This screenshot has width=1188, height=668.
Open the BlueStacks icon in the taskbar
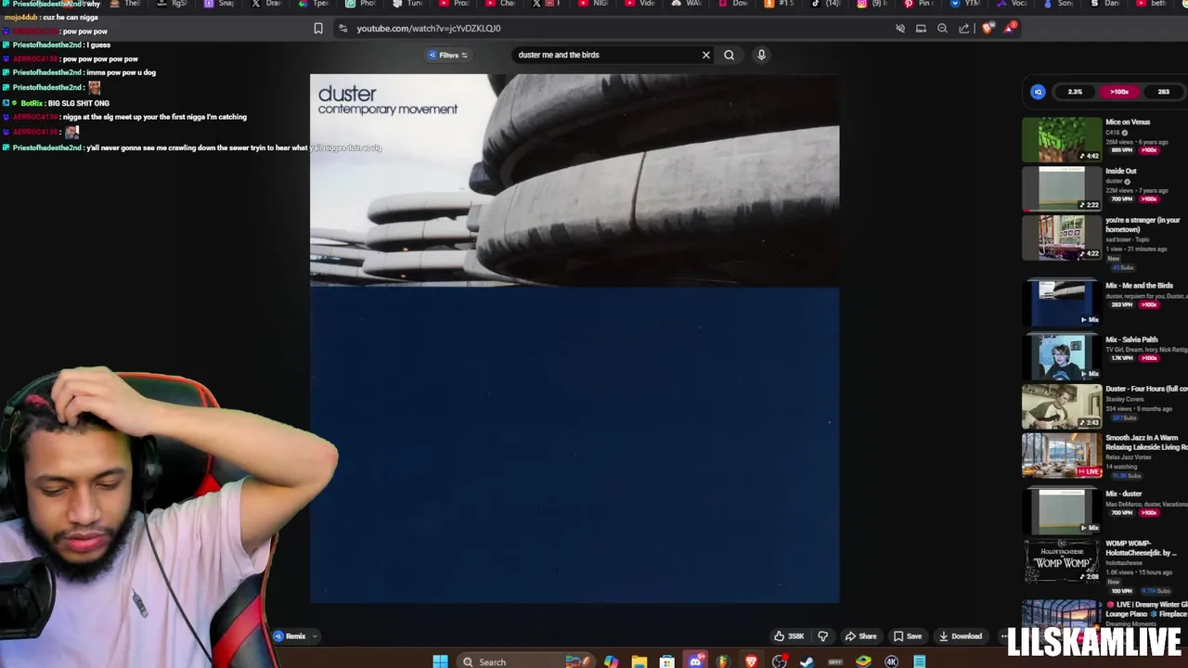pyautogui.click(x=863, y=662)
